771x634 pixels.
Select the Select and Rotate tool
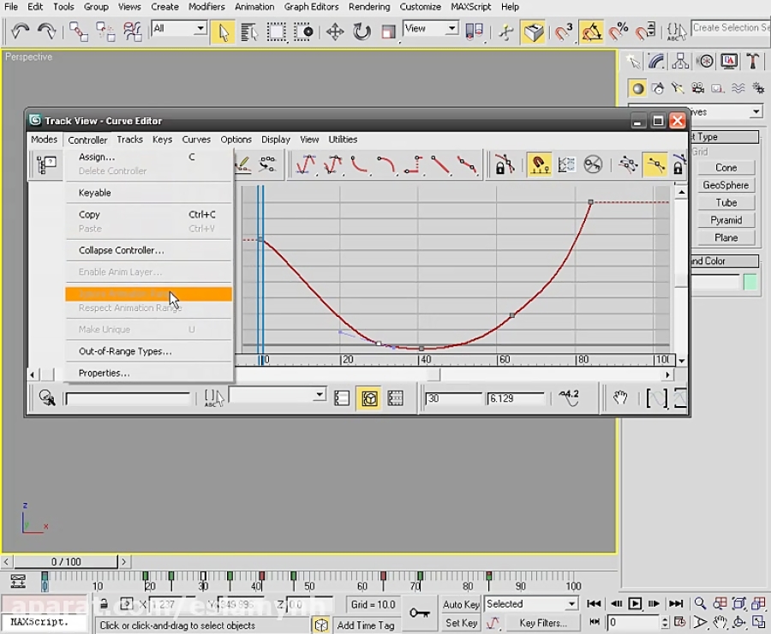click(x=361, y=31)
